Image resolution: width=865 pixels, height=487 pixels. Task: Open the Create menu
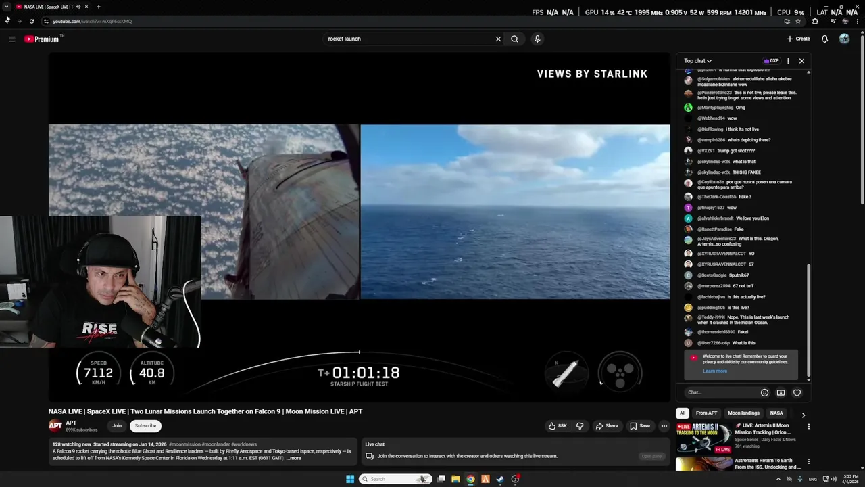(798, 39)
